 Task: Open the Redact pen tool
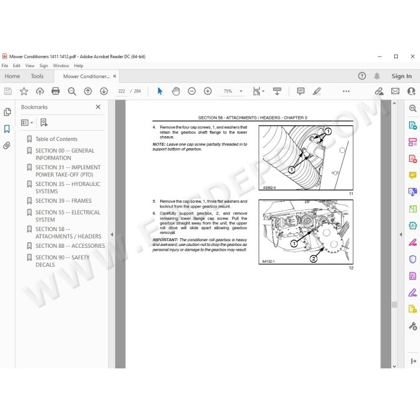pos(413,242)
